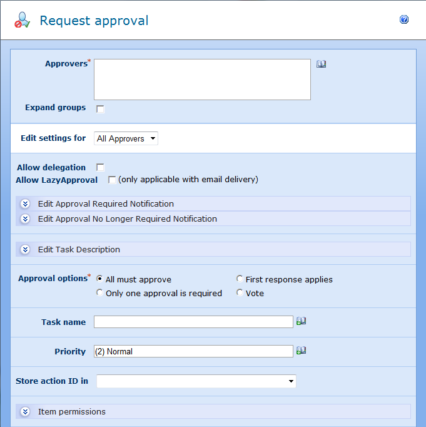Click the insert reference icon beside Task name
Image resolution: width=426 pixels, height=427 pixels.
tap(301, 321)
